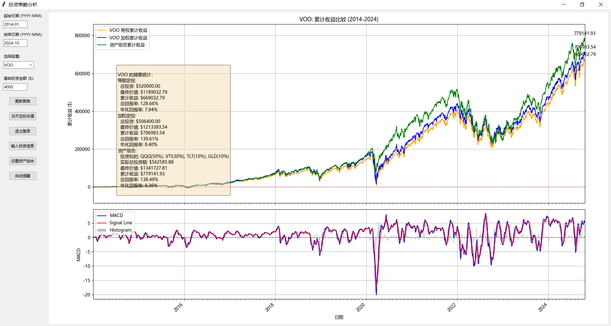The image size is (611, 326).
Task: Click the 总投资: $520000.00 line in summary
Action: point(140,86)
